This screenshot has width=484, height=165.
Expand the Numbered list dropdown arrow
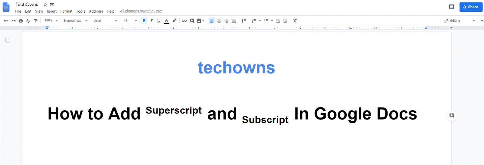260,21
